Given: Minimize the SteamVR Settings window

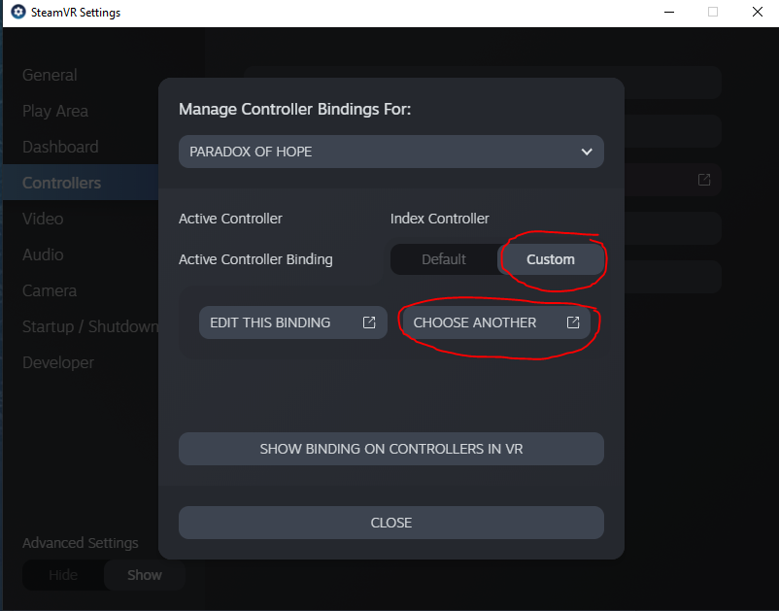Looking at the screenshot, I should coord(669,12).
